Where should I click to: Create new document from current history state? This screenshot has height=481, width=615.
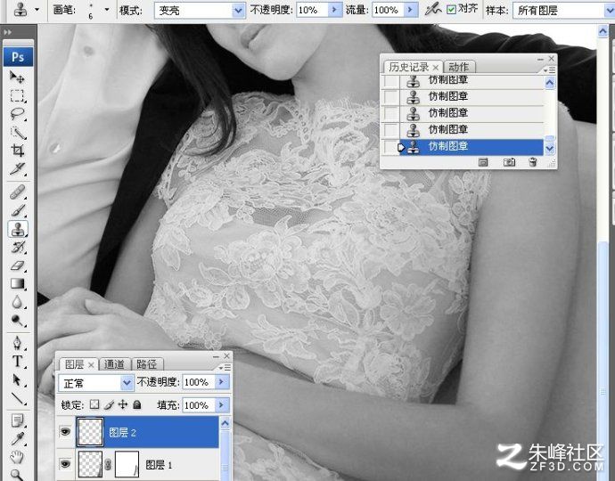tap(483, 162)
